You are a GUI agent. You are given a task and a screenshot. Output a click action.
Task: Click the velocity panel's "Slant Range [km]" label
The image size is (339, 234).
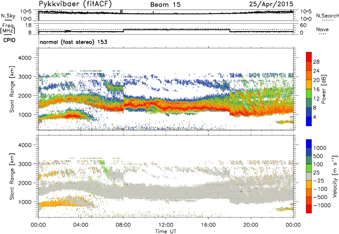pyautogui.click(x=12, y=176)
